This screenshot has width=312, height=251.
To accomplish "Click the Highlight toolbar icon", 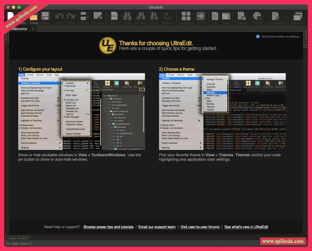I will pos(186,18).
